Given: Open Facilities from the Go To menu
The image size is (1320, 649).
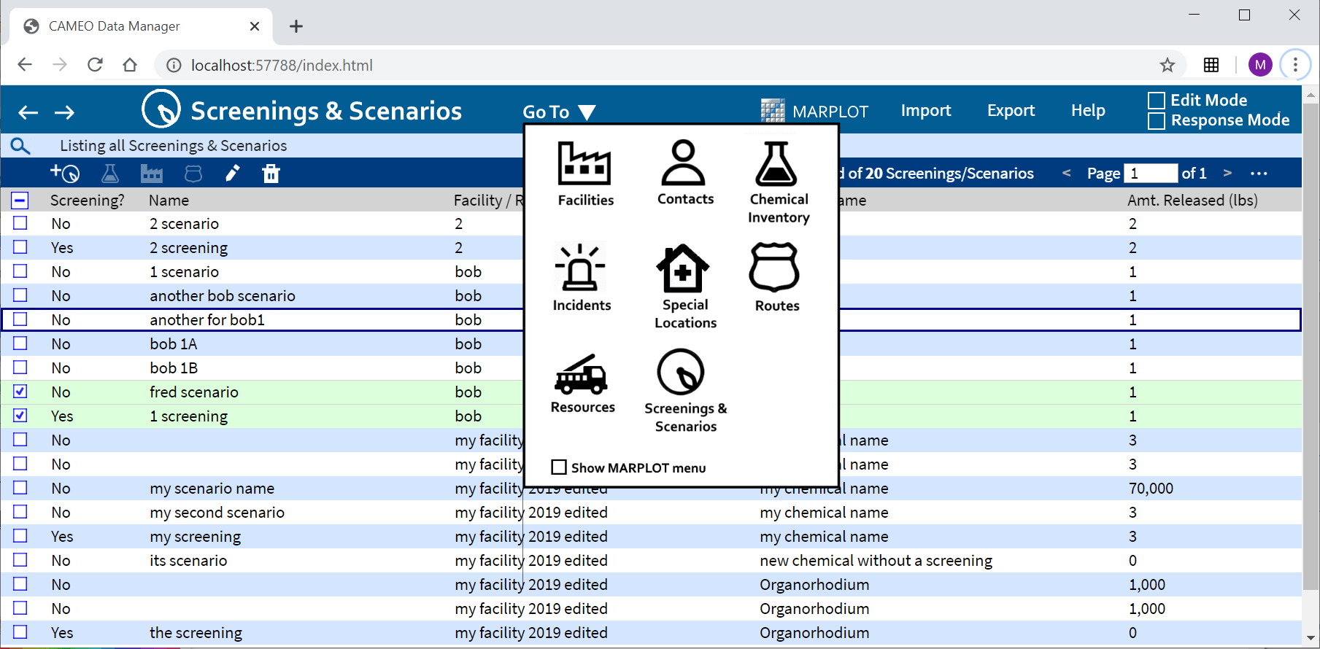Looking at the screenshot, I should point(585,174).
